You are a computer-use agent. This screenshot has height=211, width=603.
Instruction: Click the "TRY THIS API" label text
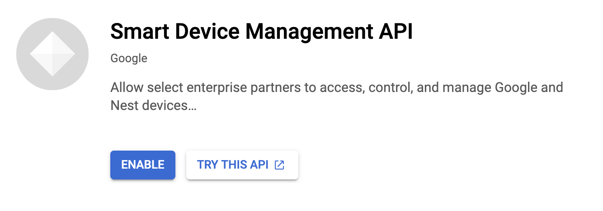[233, 165]
